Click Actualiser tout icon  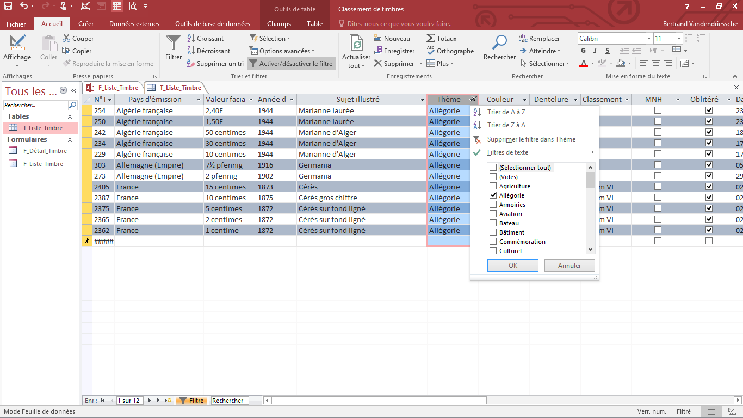point(356,44)
